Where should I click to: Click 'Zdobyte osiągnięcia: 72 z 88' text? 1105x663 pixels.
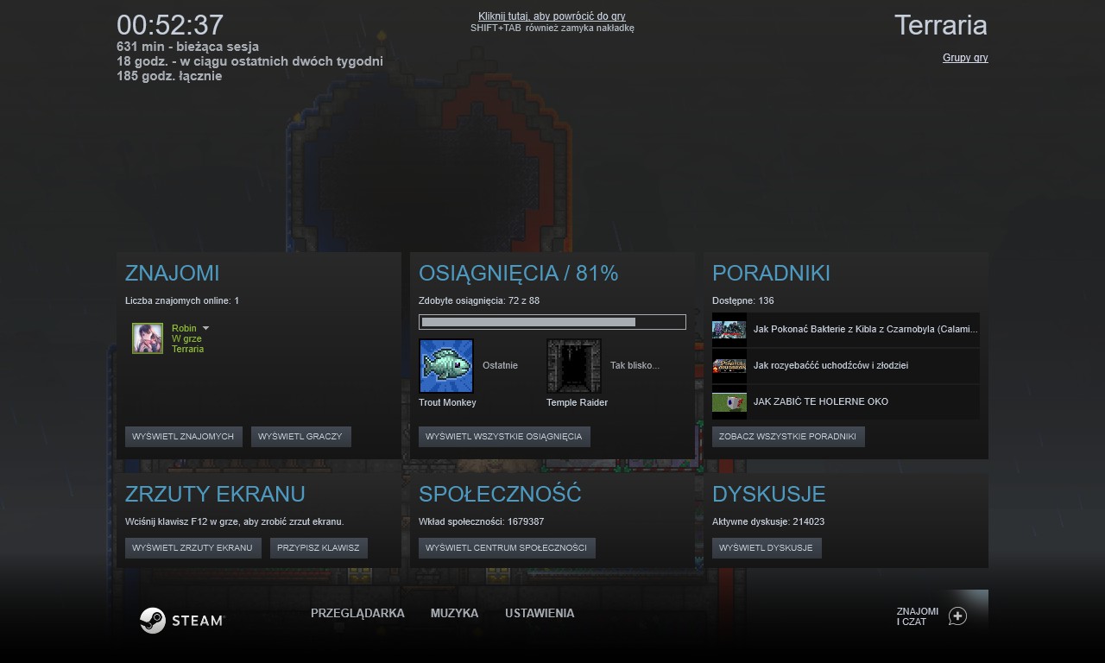(479, 300)
